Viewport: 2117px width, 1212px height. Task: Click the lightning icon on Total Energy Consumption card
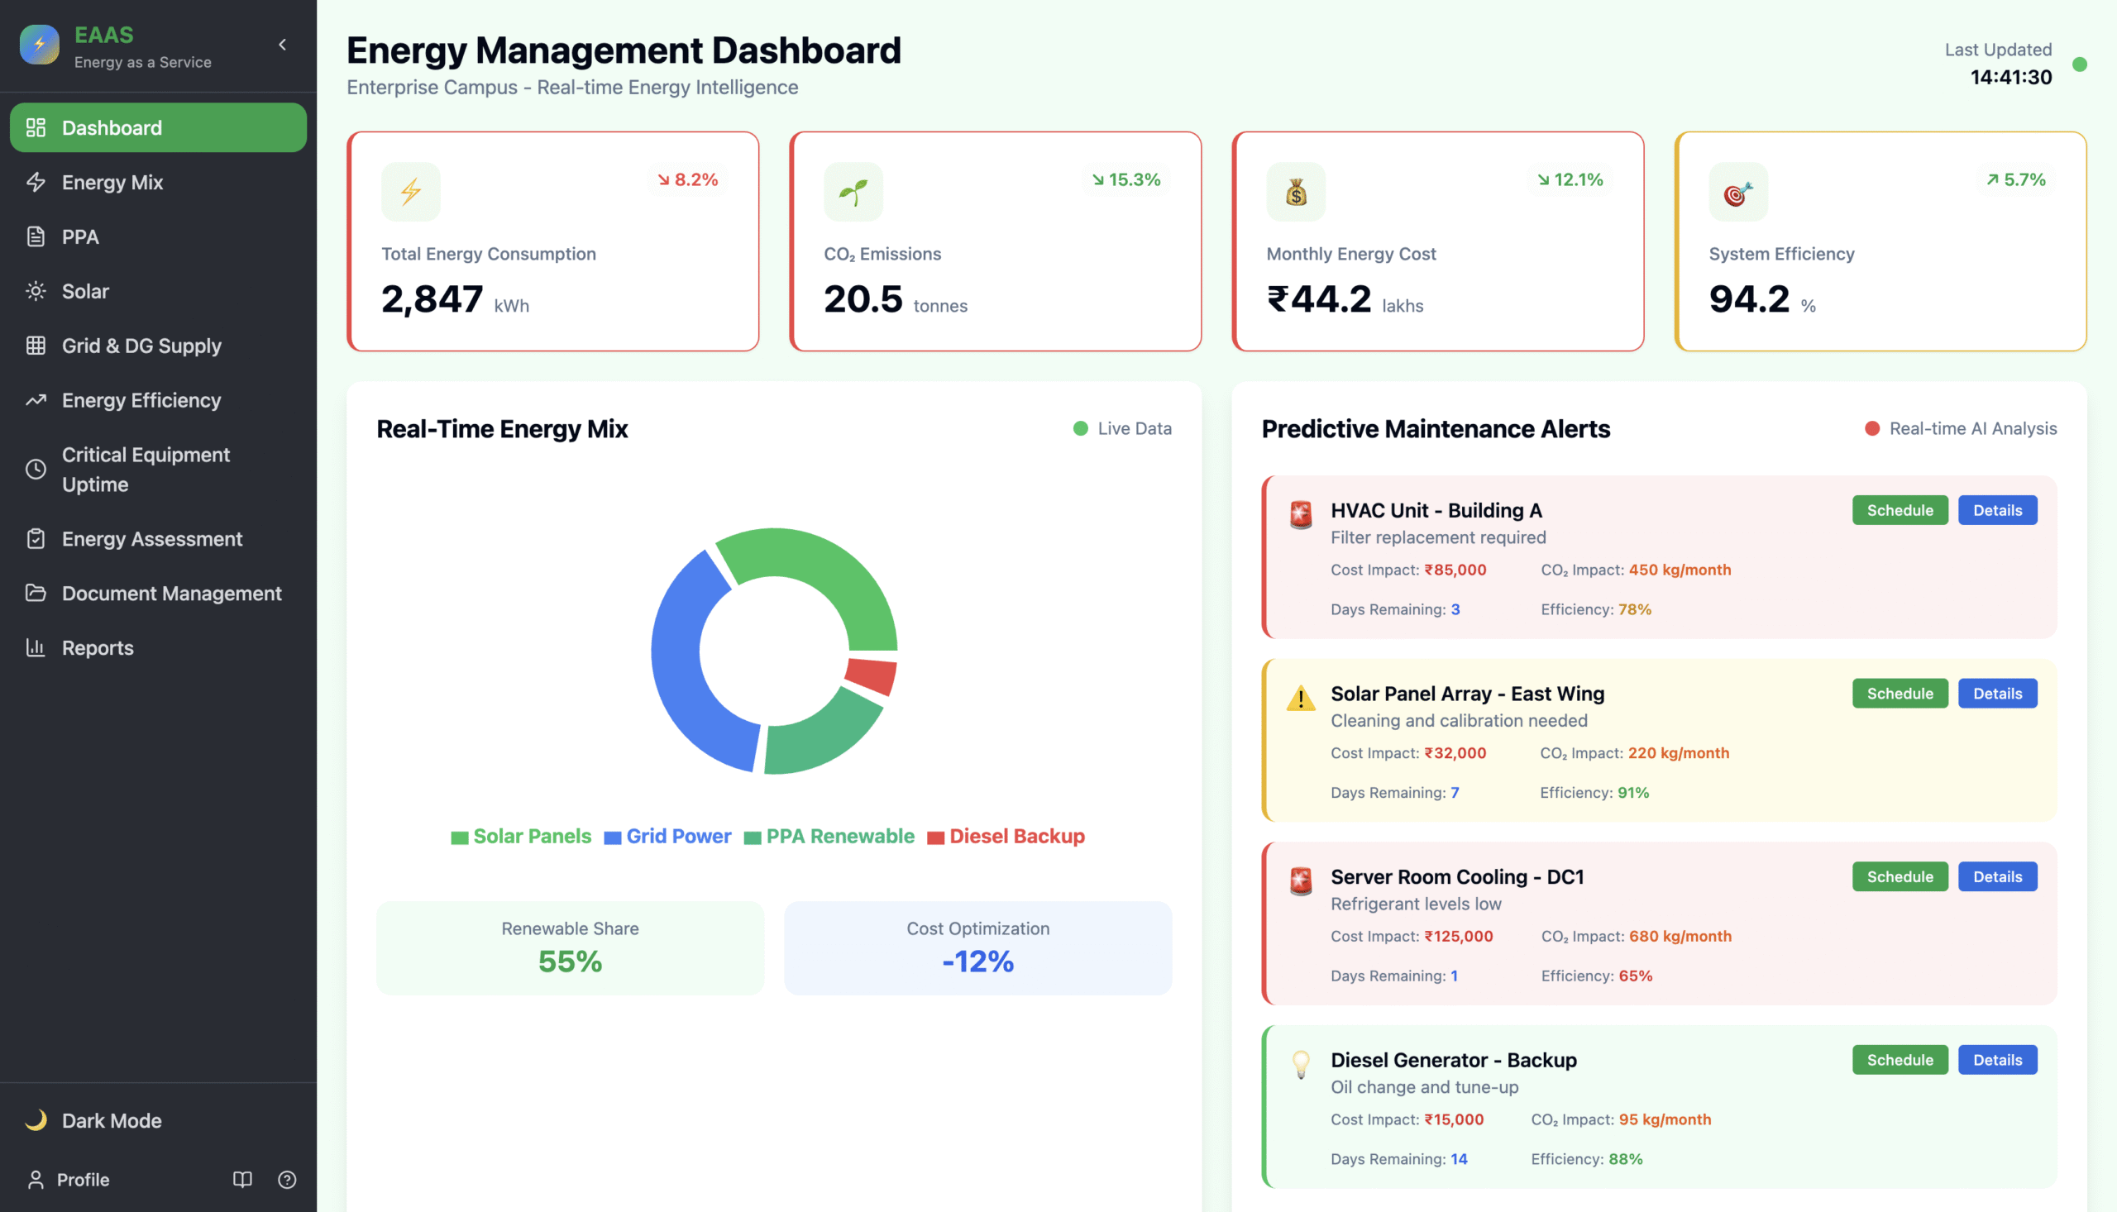[x=410, y=192]
